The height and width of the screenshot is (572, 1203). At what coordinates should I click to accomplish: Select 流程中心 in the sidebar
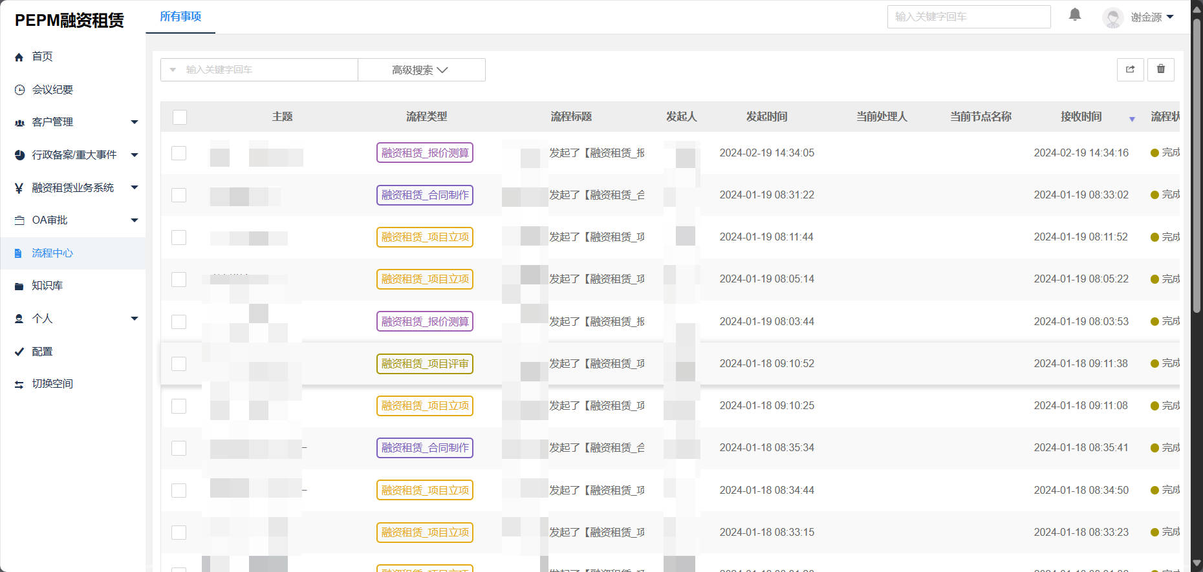click(52, 253)
